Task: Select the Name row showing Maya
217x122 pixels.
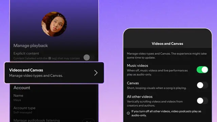Action: click(x=54, y=98)
